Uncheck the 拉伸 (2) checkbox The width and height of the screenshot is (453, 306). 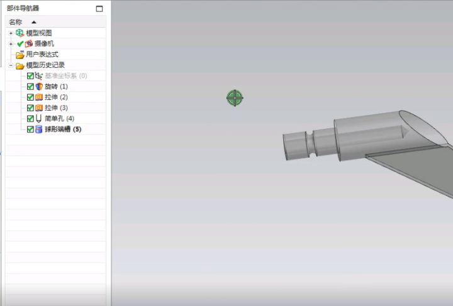pyautogui.click(x=30, y=97)
